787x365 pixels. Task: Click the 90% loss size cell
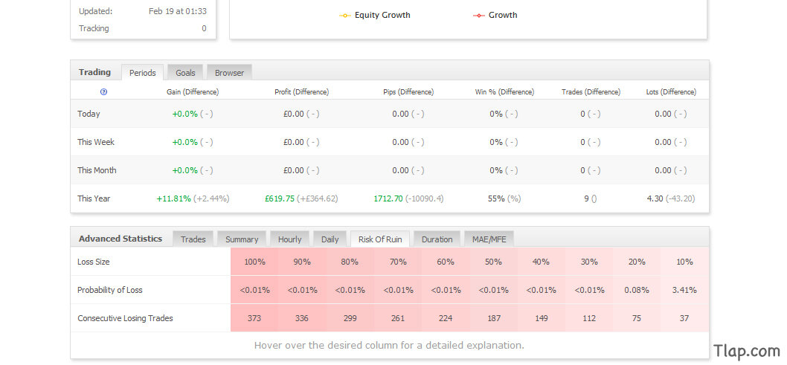pyautogui.click(x=302, y=262)
